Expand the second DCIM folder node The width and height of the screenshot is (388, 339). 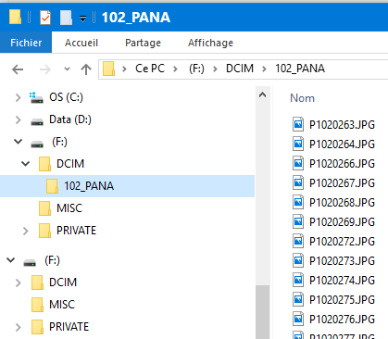pyautogui.click(x=19, y=282)
